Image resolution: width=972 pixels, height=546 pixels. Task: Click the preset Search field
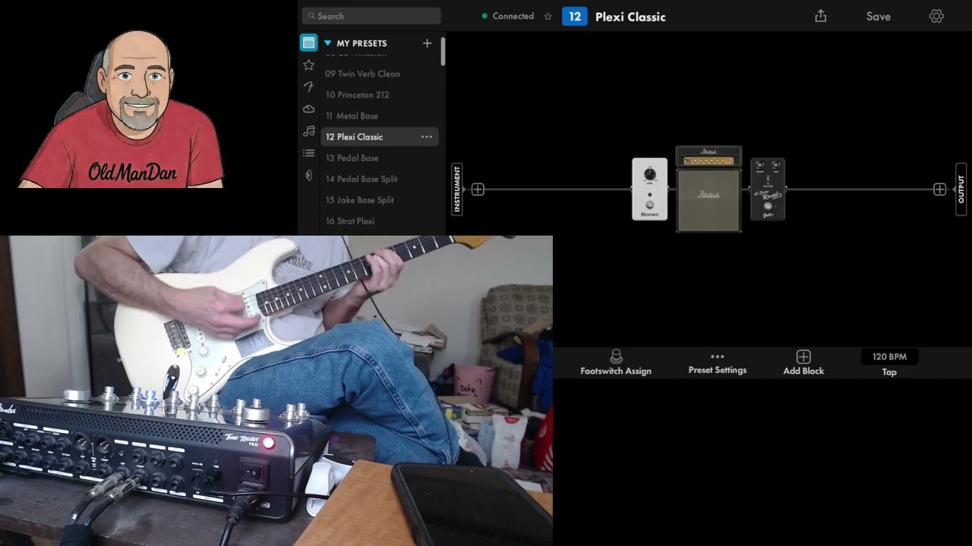click(371, 16)
